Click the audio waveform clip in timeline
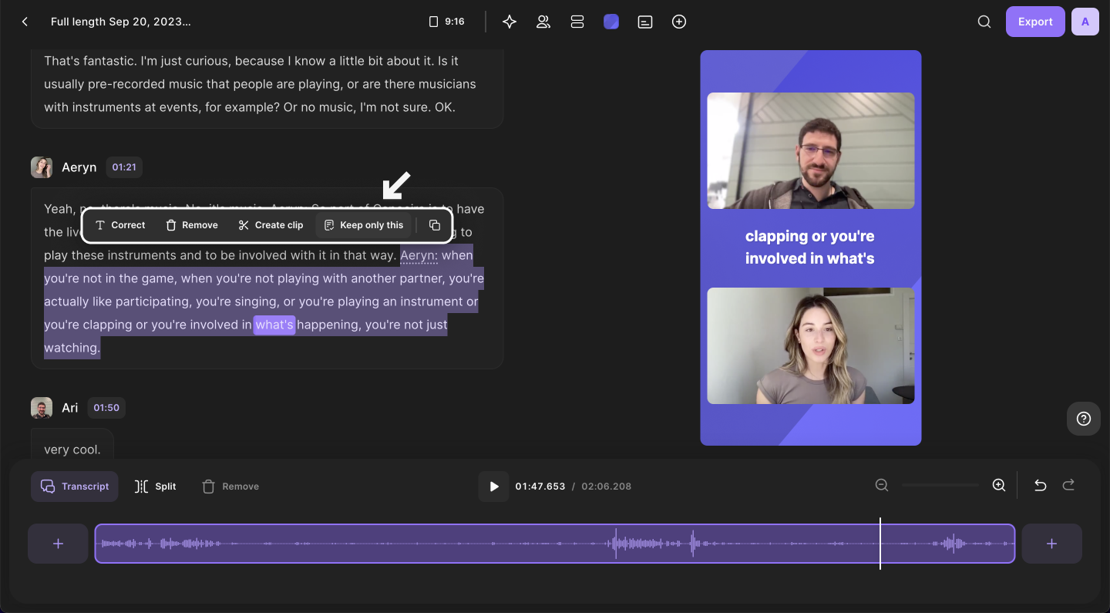This screenshot has width=1110, height=613. coord(555,544)
